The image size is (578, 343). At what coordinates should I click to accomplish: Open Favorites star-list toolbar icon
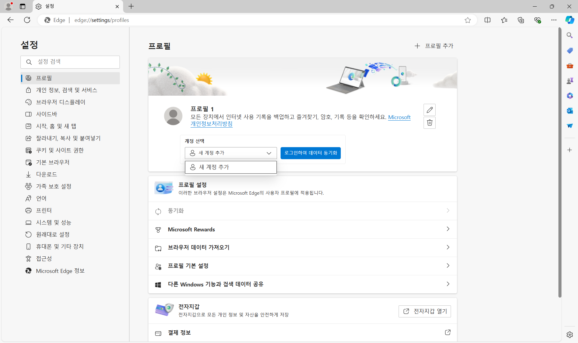click(x=504, y=20)
